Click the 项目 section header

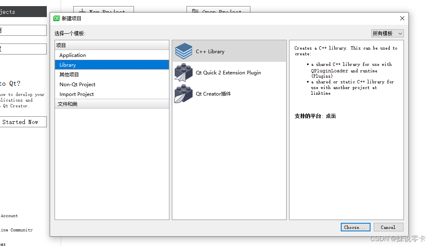point(112,45)
